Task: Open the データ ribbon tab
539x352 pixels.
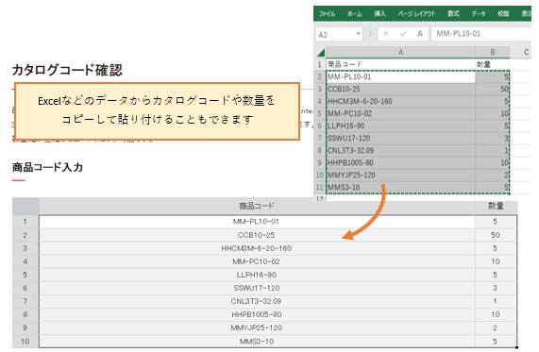Action: tap(479, 14)
